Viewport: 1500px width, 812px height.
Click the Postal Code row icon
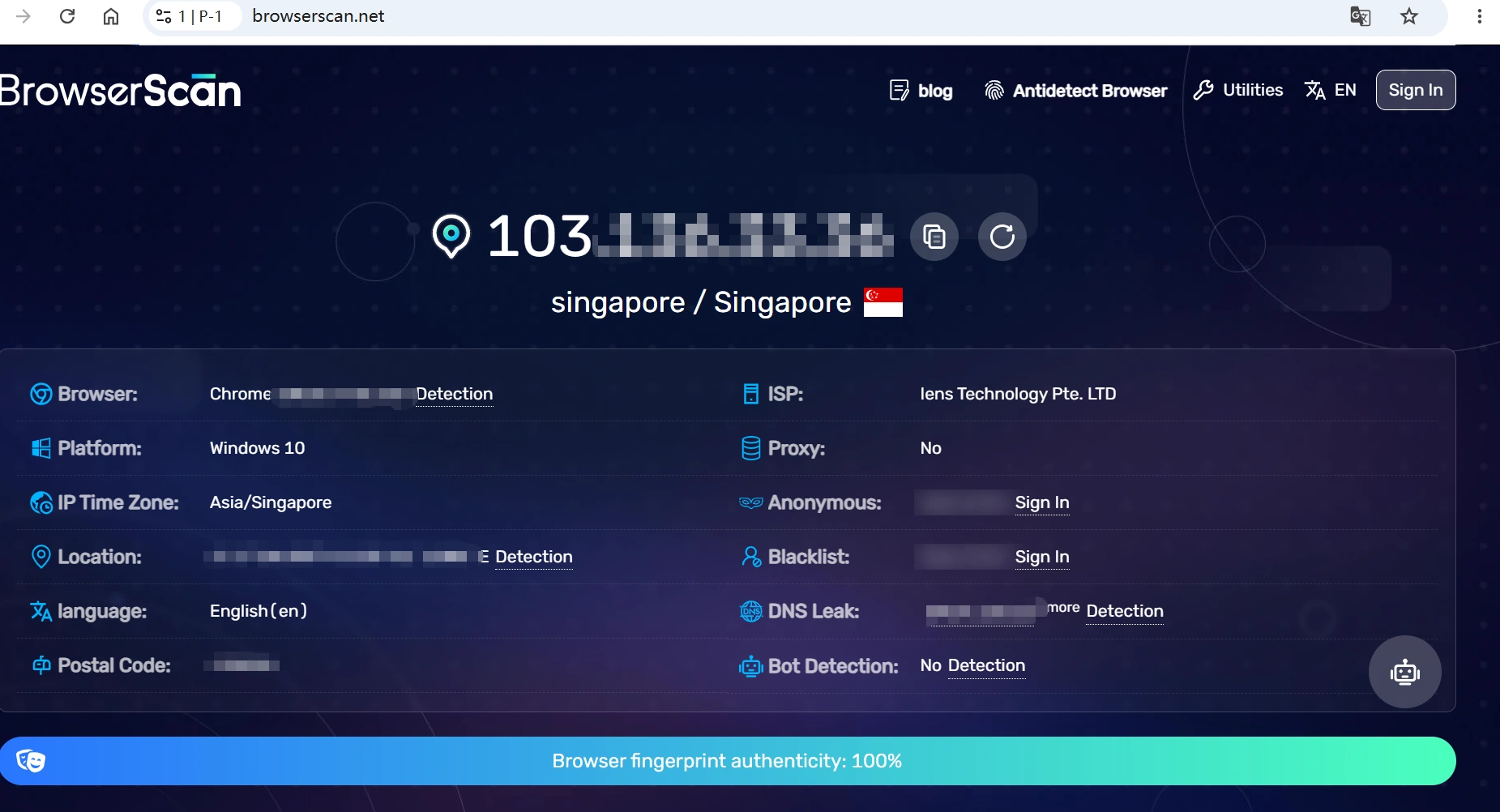(41, 665)
